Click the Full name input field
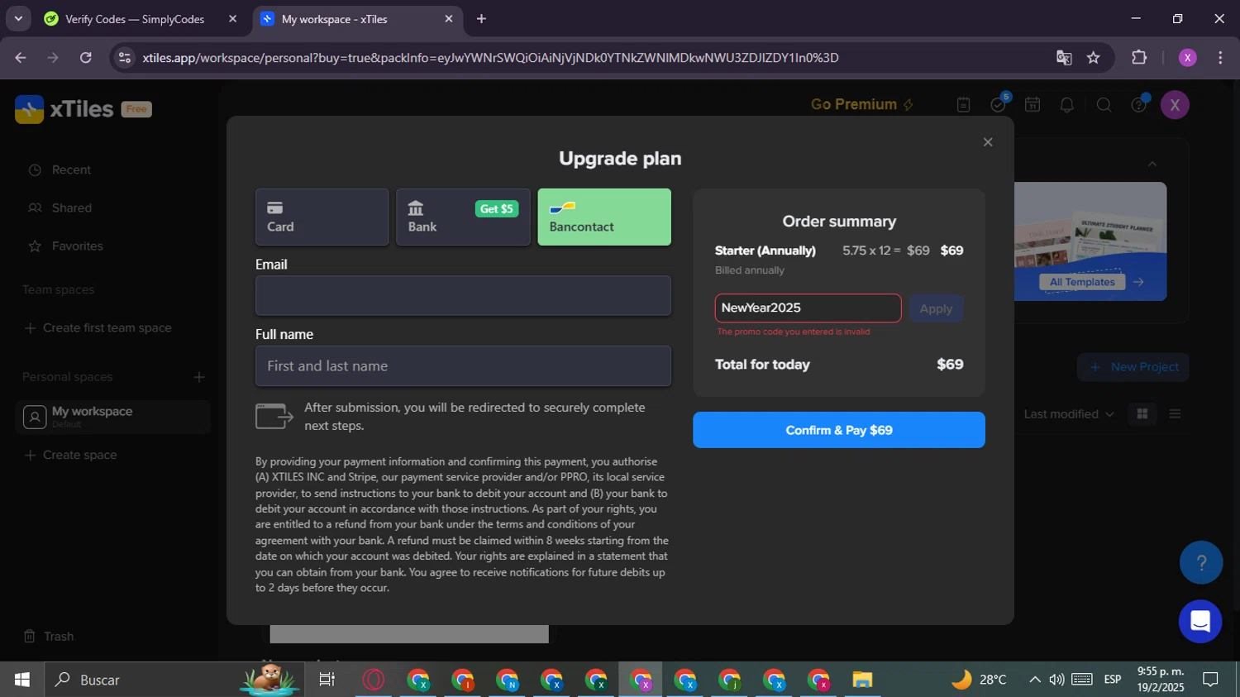This screenshot has width=1240, height=697. [463, 365]
